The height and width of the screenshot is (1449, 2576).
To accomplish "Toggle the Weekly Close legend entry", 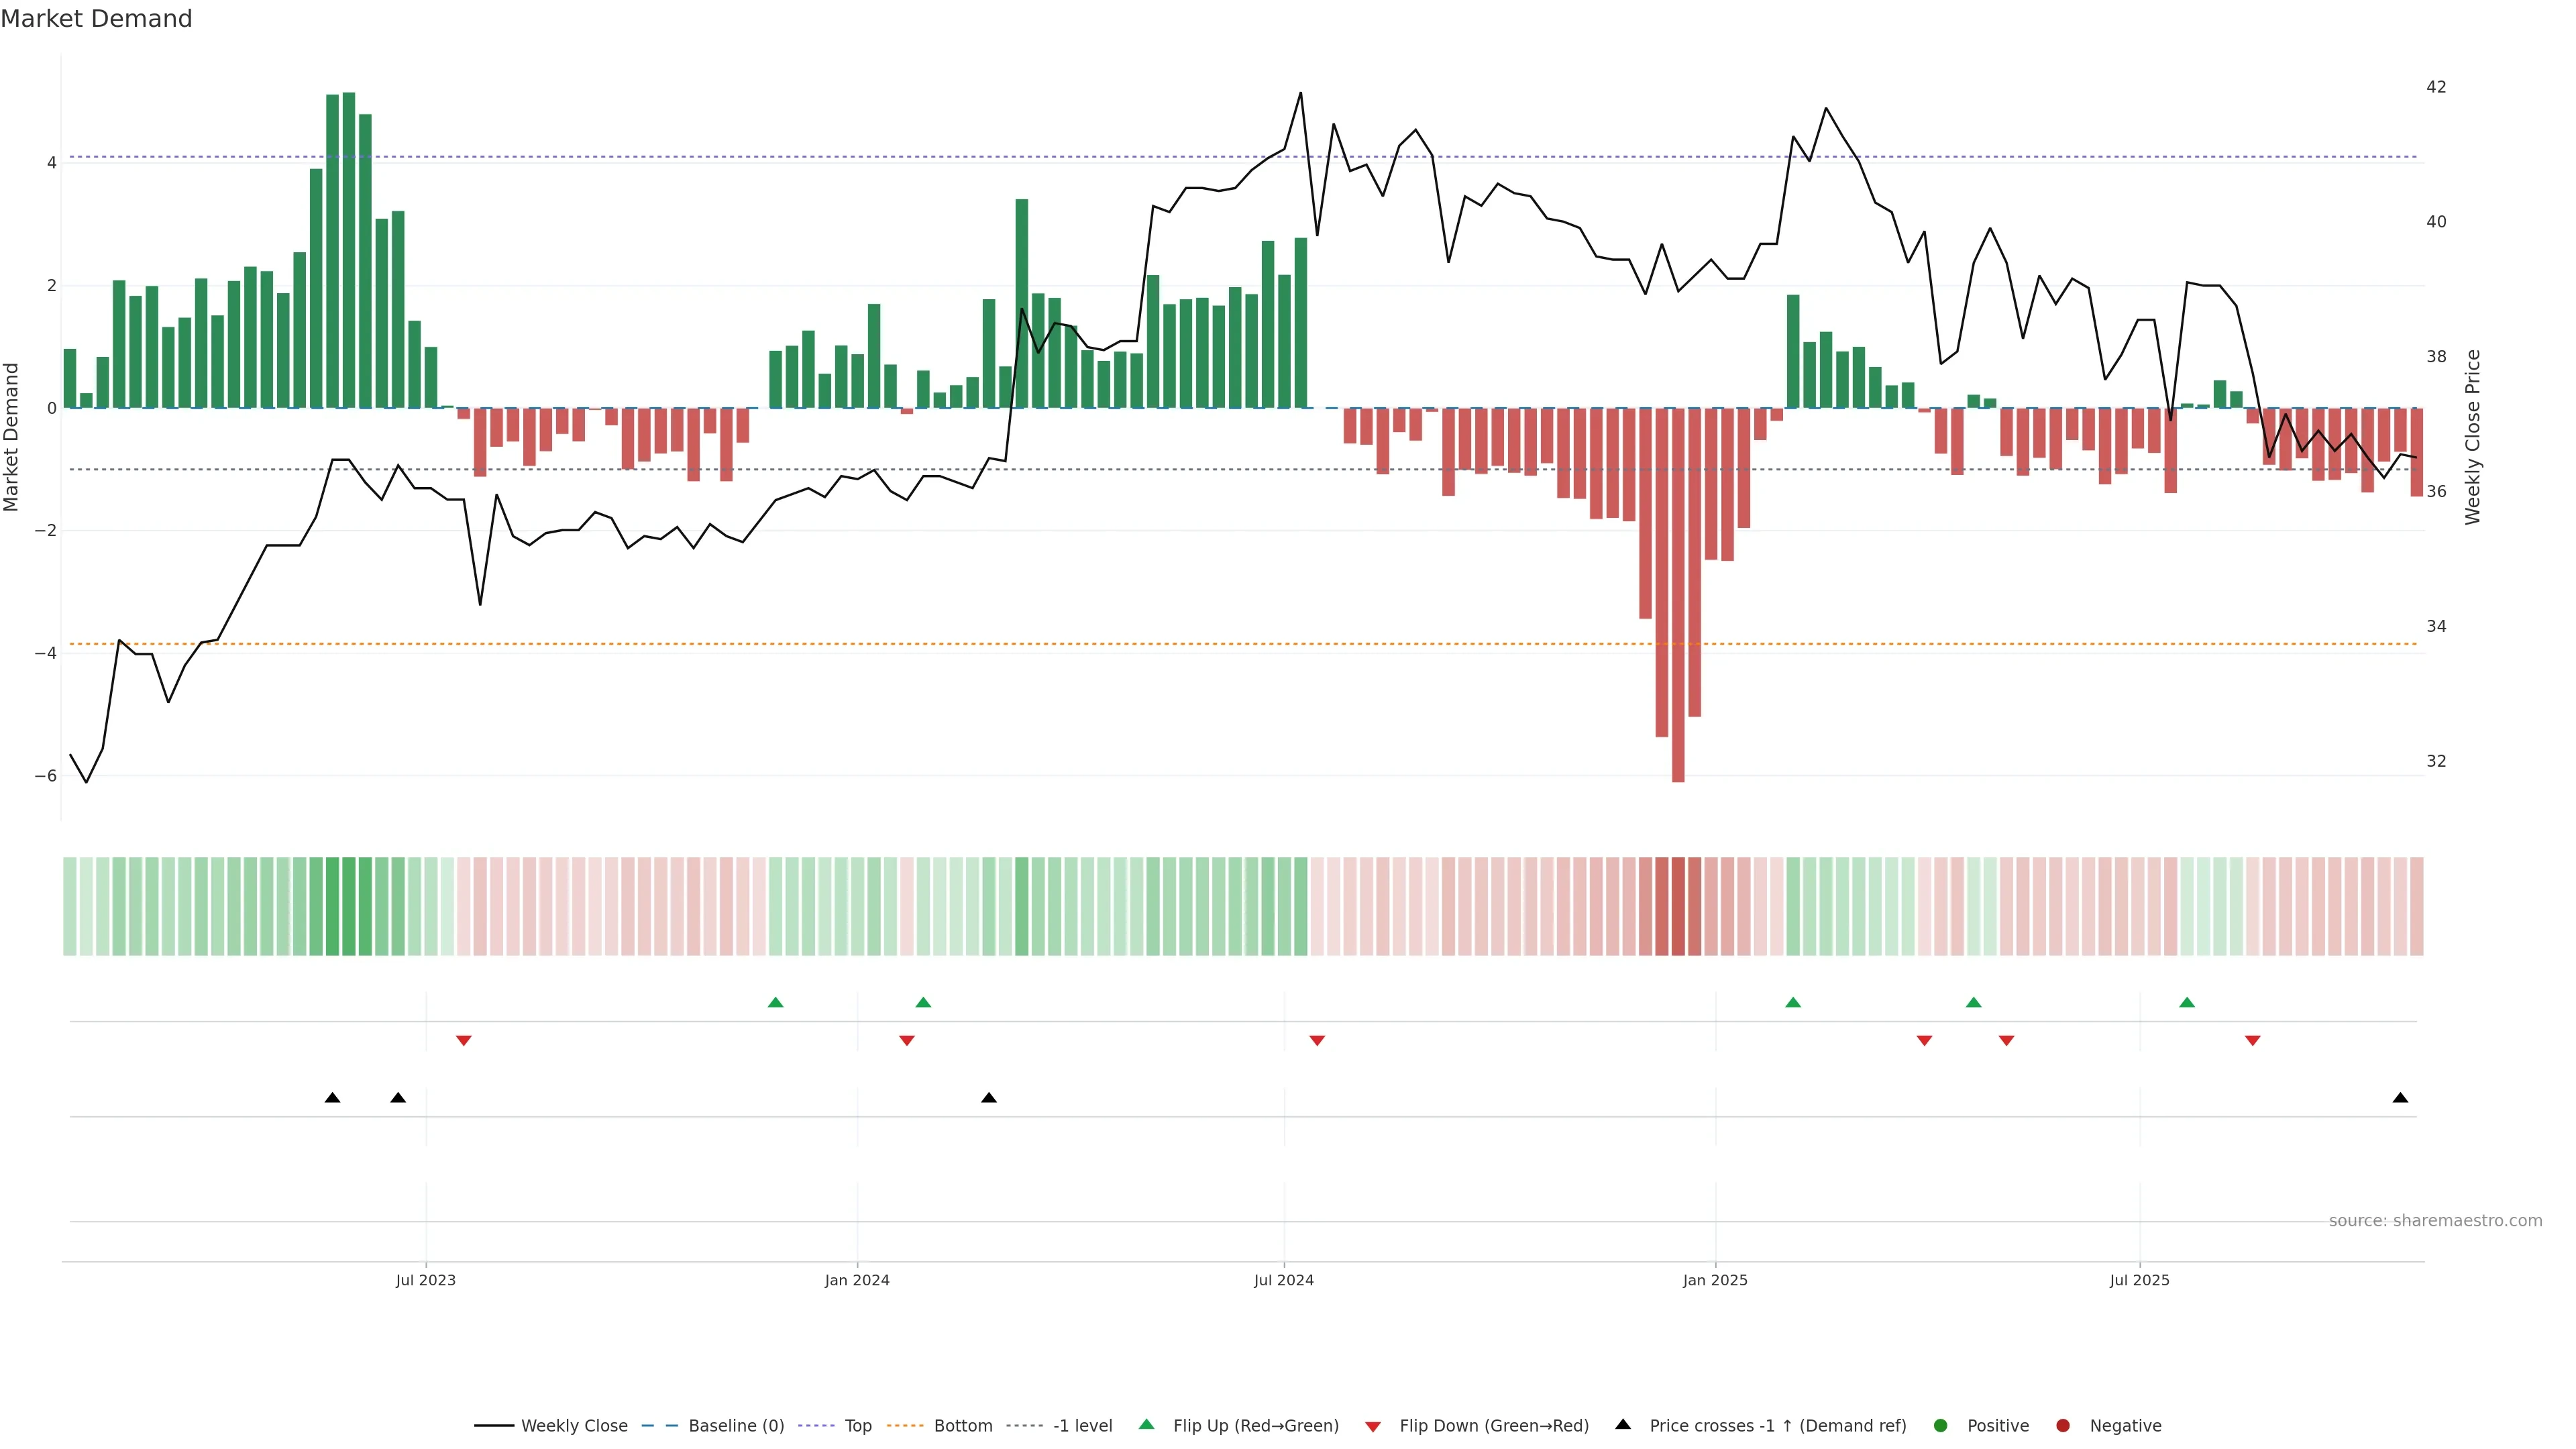I will 574,1425.
